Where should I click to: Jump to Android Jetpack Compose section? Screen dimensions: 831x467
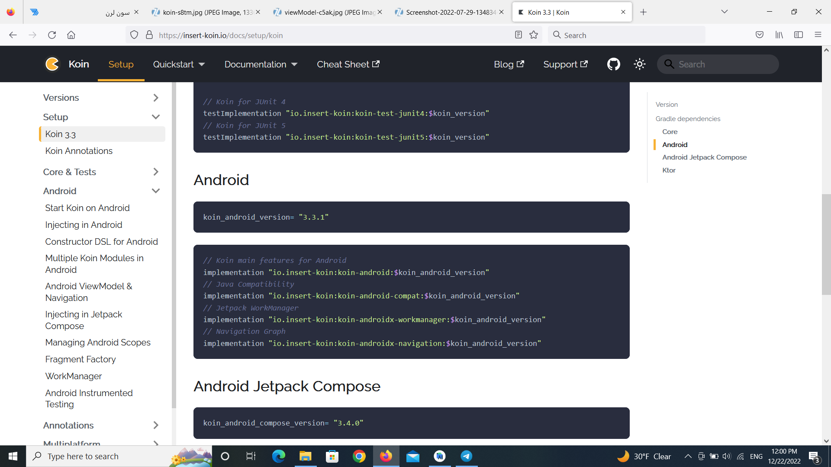704,157
